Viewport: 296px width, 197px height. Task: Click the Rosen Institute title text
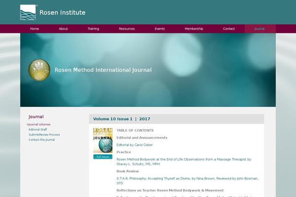pyautogui.click(x=63, y=12)
